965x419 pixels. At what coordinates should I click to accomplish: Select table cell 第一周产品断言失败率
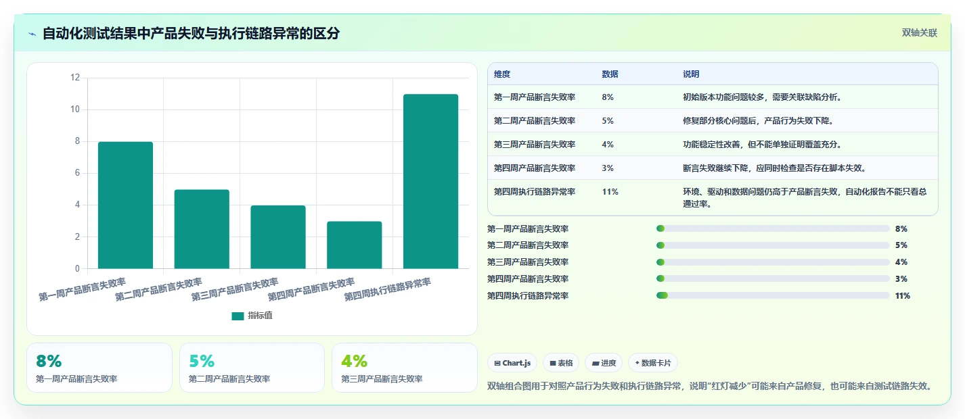535,97
